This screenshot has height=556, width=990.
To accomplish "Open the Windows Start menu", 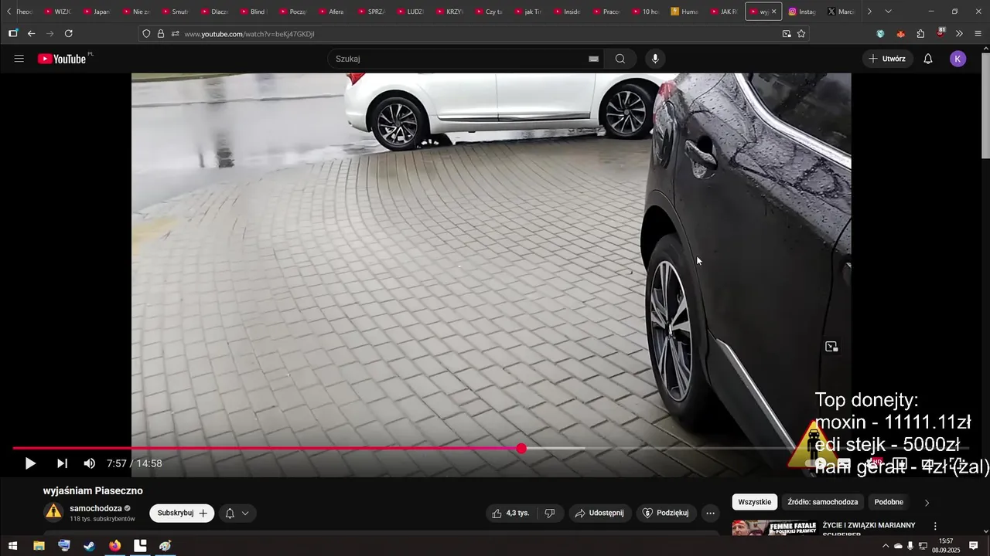I will pyautogui.click(x=12, y=545).
